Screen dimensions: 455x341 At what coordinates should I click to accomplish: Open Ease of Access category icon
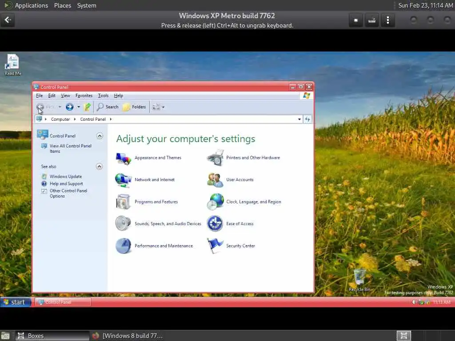pyautogui.click(x=215, y=224)
